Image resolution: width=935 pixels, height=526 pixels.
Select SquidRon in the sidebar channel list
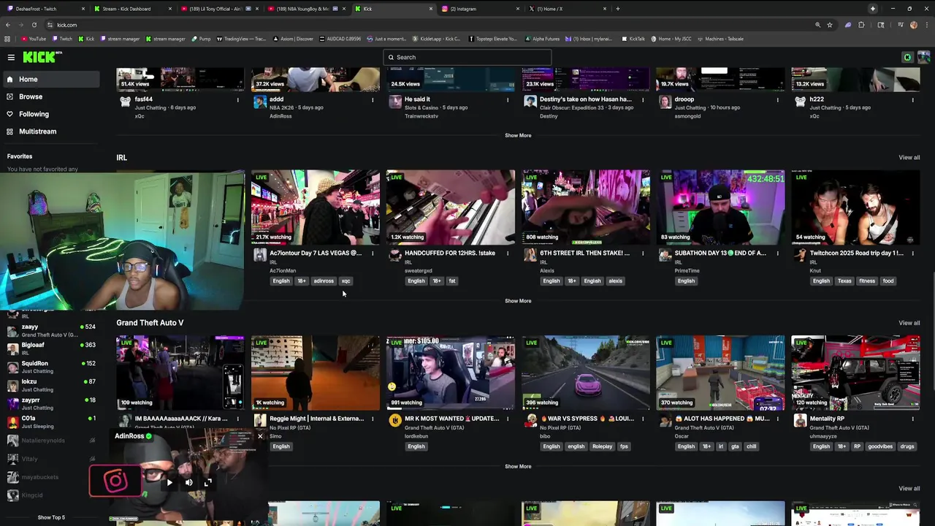coord(50,367)
